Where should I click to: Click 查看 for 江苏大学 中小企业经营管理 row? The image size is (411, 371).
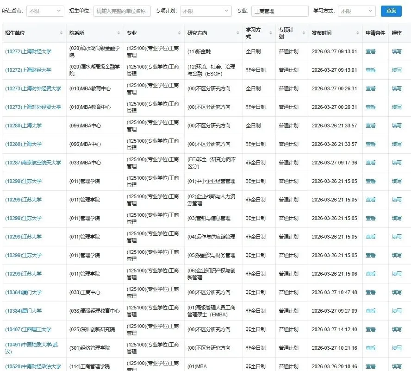point(370,181)
